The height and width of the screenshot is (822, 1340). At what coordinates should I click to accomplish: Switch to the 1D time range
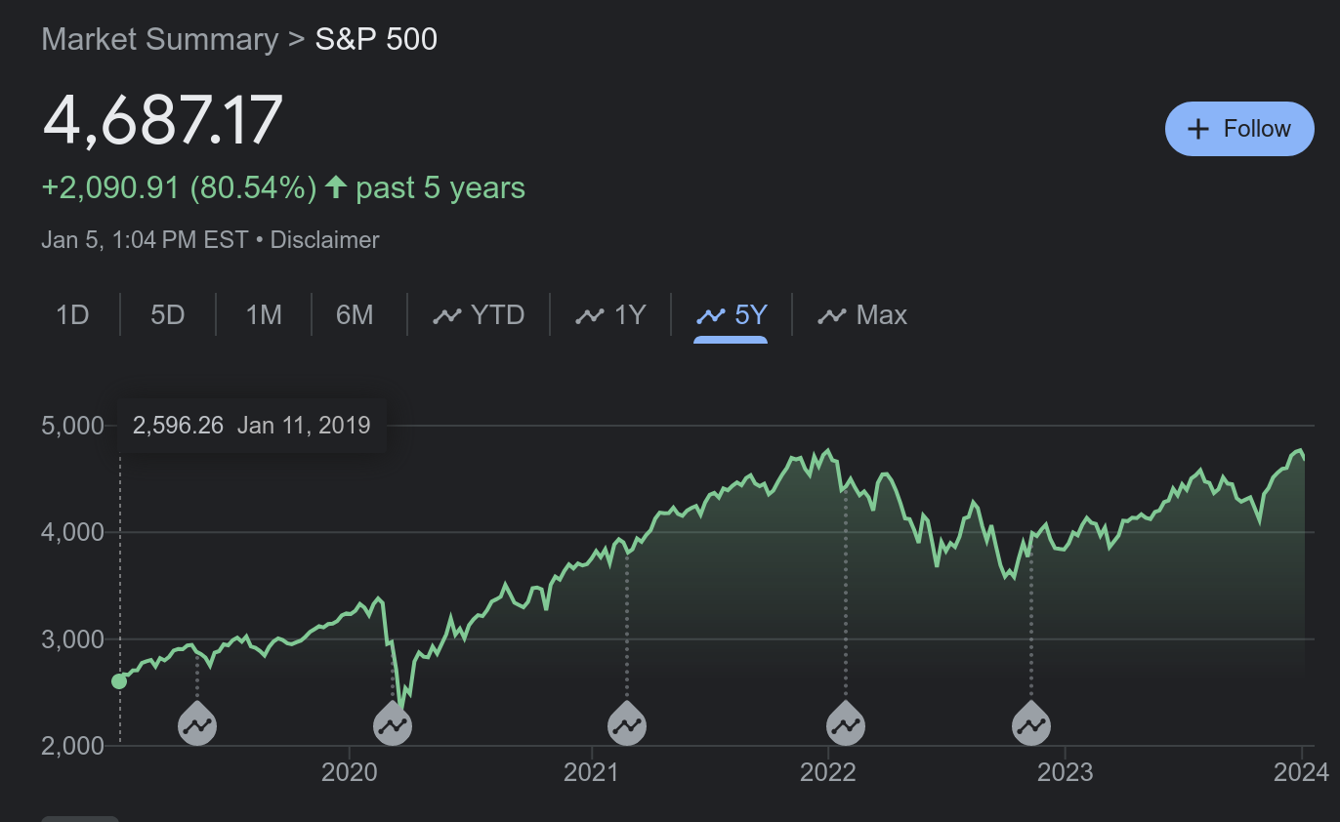point(72,315)
